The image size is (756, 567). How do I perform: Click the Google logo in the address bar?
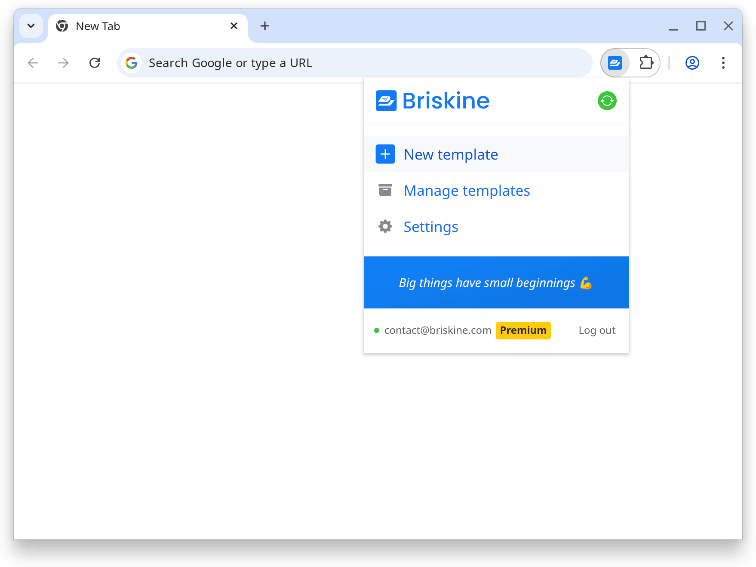click(x=132, y=63)
